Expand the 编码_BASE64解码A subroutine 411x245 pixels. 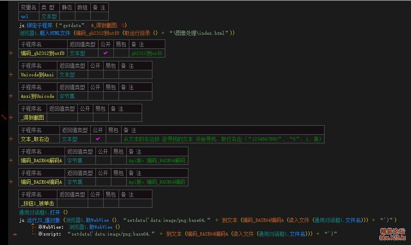(11, 160)
